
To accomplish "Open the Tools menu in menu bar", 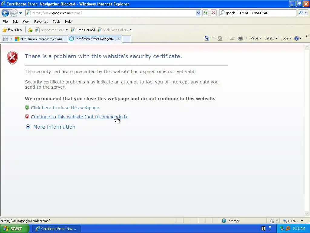I will [x=57, y=22].
